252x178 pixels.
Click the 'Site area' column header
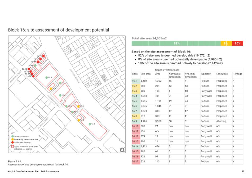click(145, 74)
